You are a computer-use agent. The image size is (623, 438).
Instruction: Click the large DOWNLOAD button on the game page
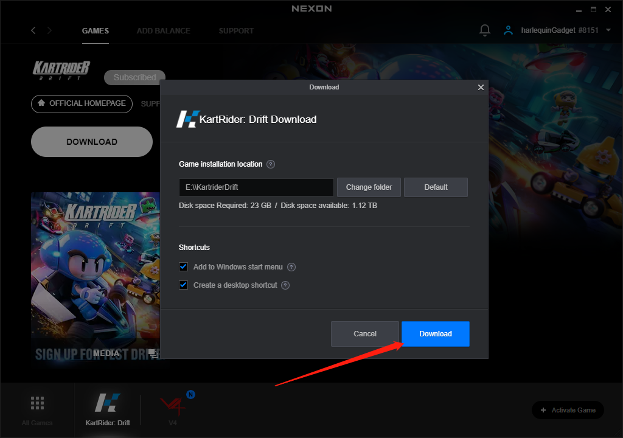[92, 142]
